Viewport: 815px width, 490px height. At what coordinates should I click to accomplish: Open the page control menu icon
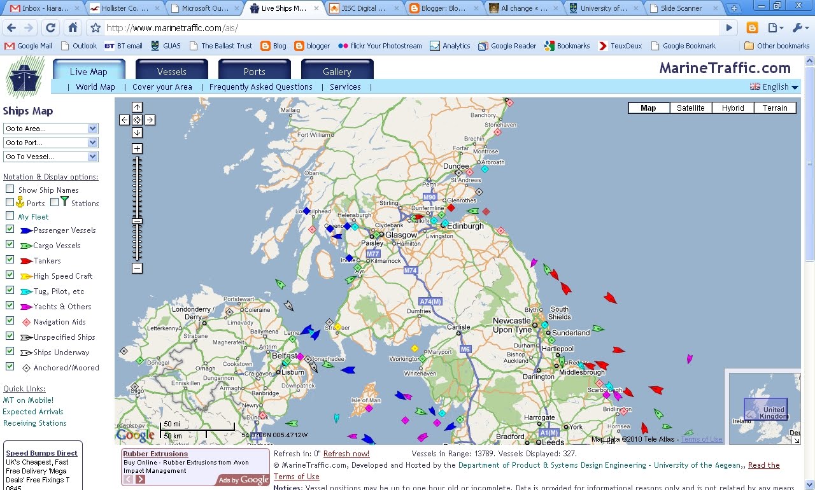[775, 28]
